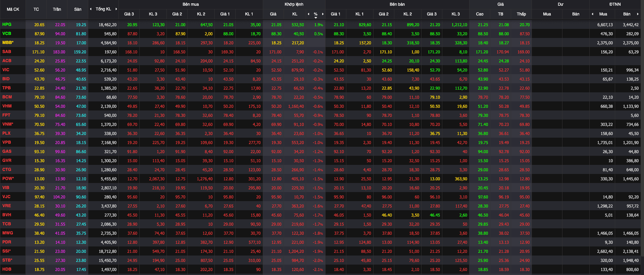Open the MWG stock symbol
Viewport: 644px width, 275px height.
tap(8, 233)
